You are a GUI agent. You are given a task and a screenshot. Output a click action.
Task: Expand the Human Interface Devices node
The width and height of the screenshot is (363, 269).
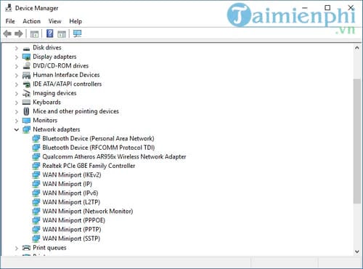17,76
